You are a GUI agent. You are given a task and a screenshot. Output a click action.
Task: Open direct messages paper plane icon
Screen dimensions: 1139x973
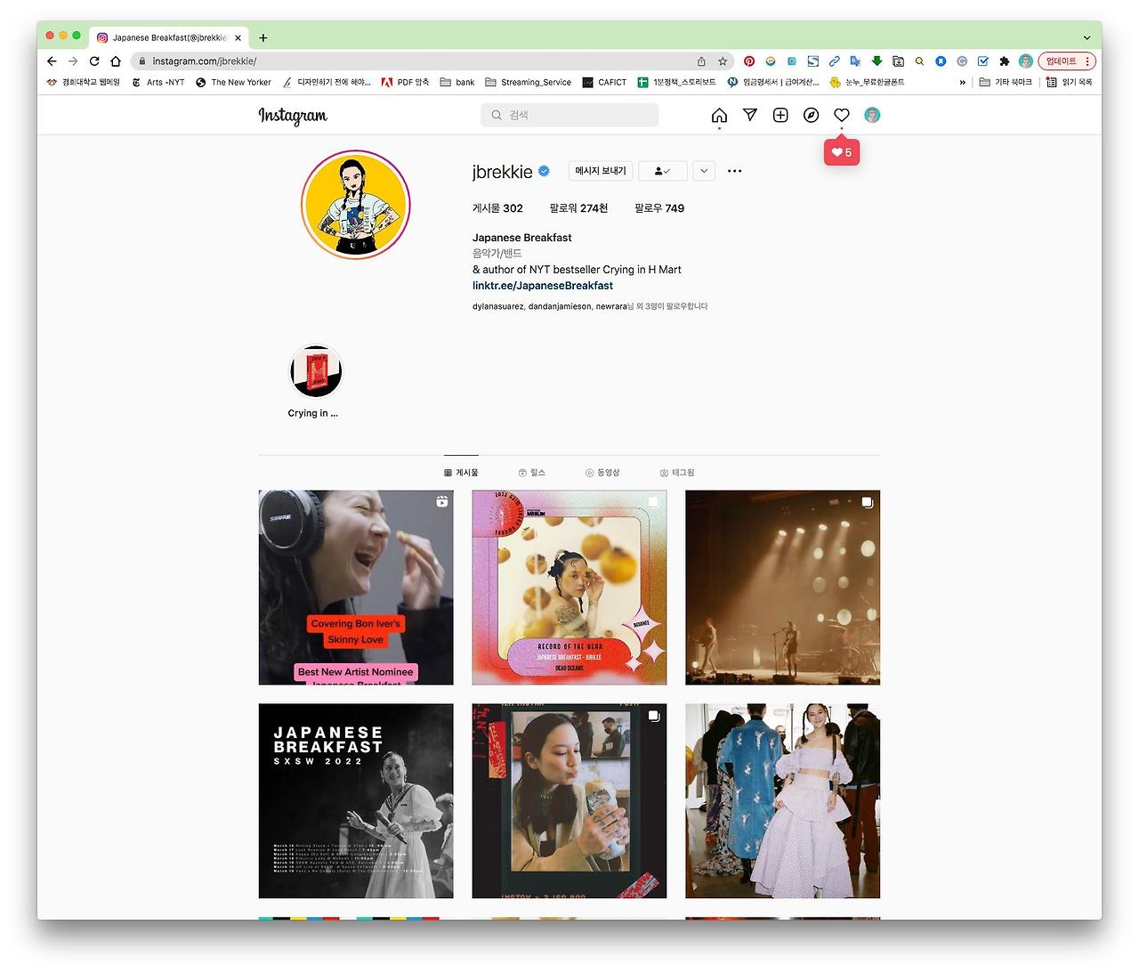pos(750,115)
